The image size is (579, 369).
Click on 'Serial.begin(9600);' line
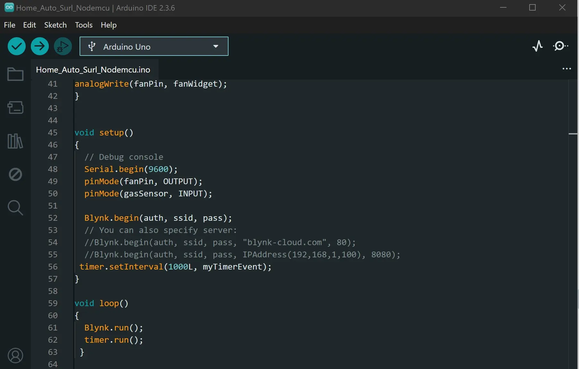pyautogui.click(x=131, y=169)
